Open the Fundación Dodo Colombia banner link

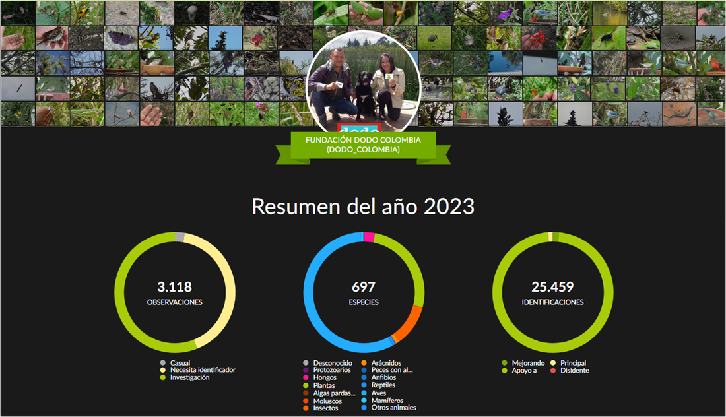[363, 145]
